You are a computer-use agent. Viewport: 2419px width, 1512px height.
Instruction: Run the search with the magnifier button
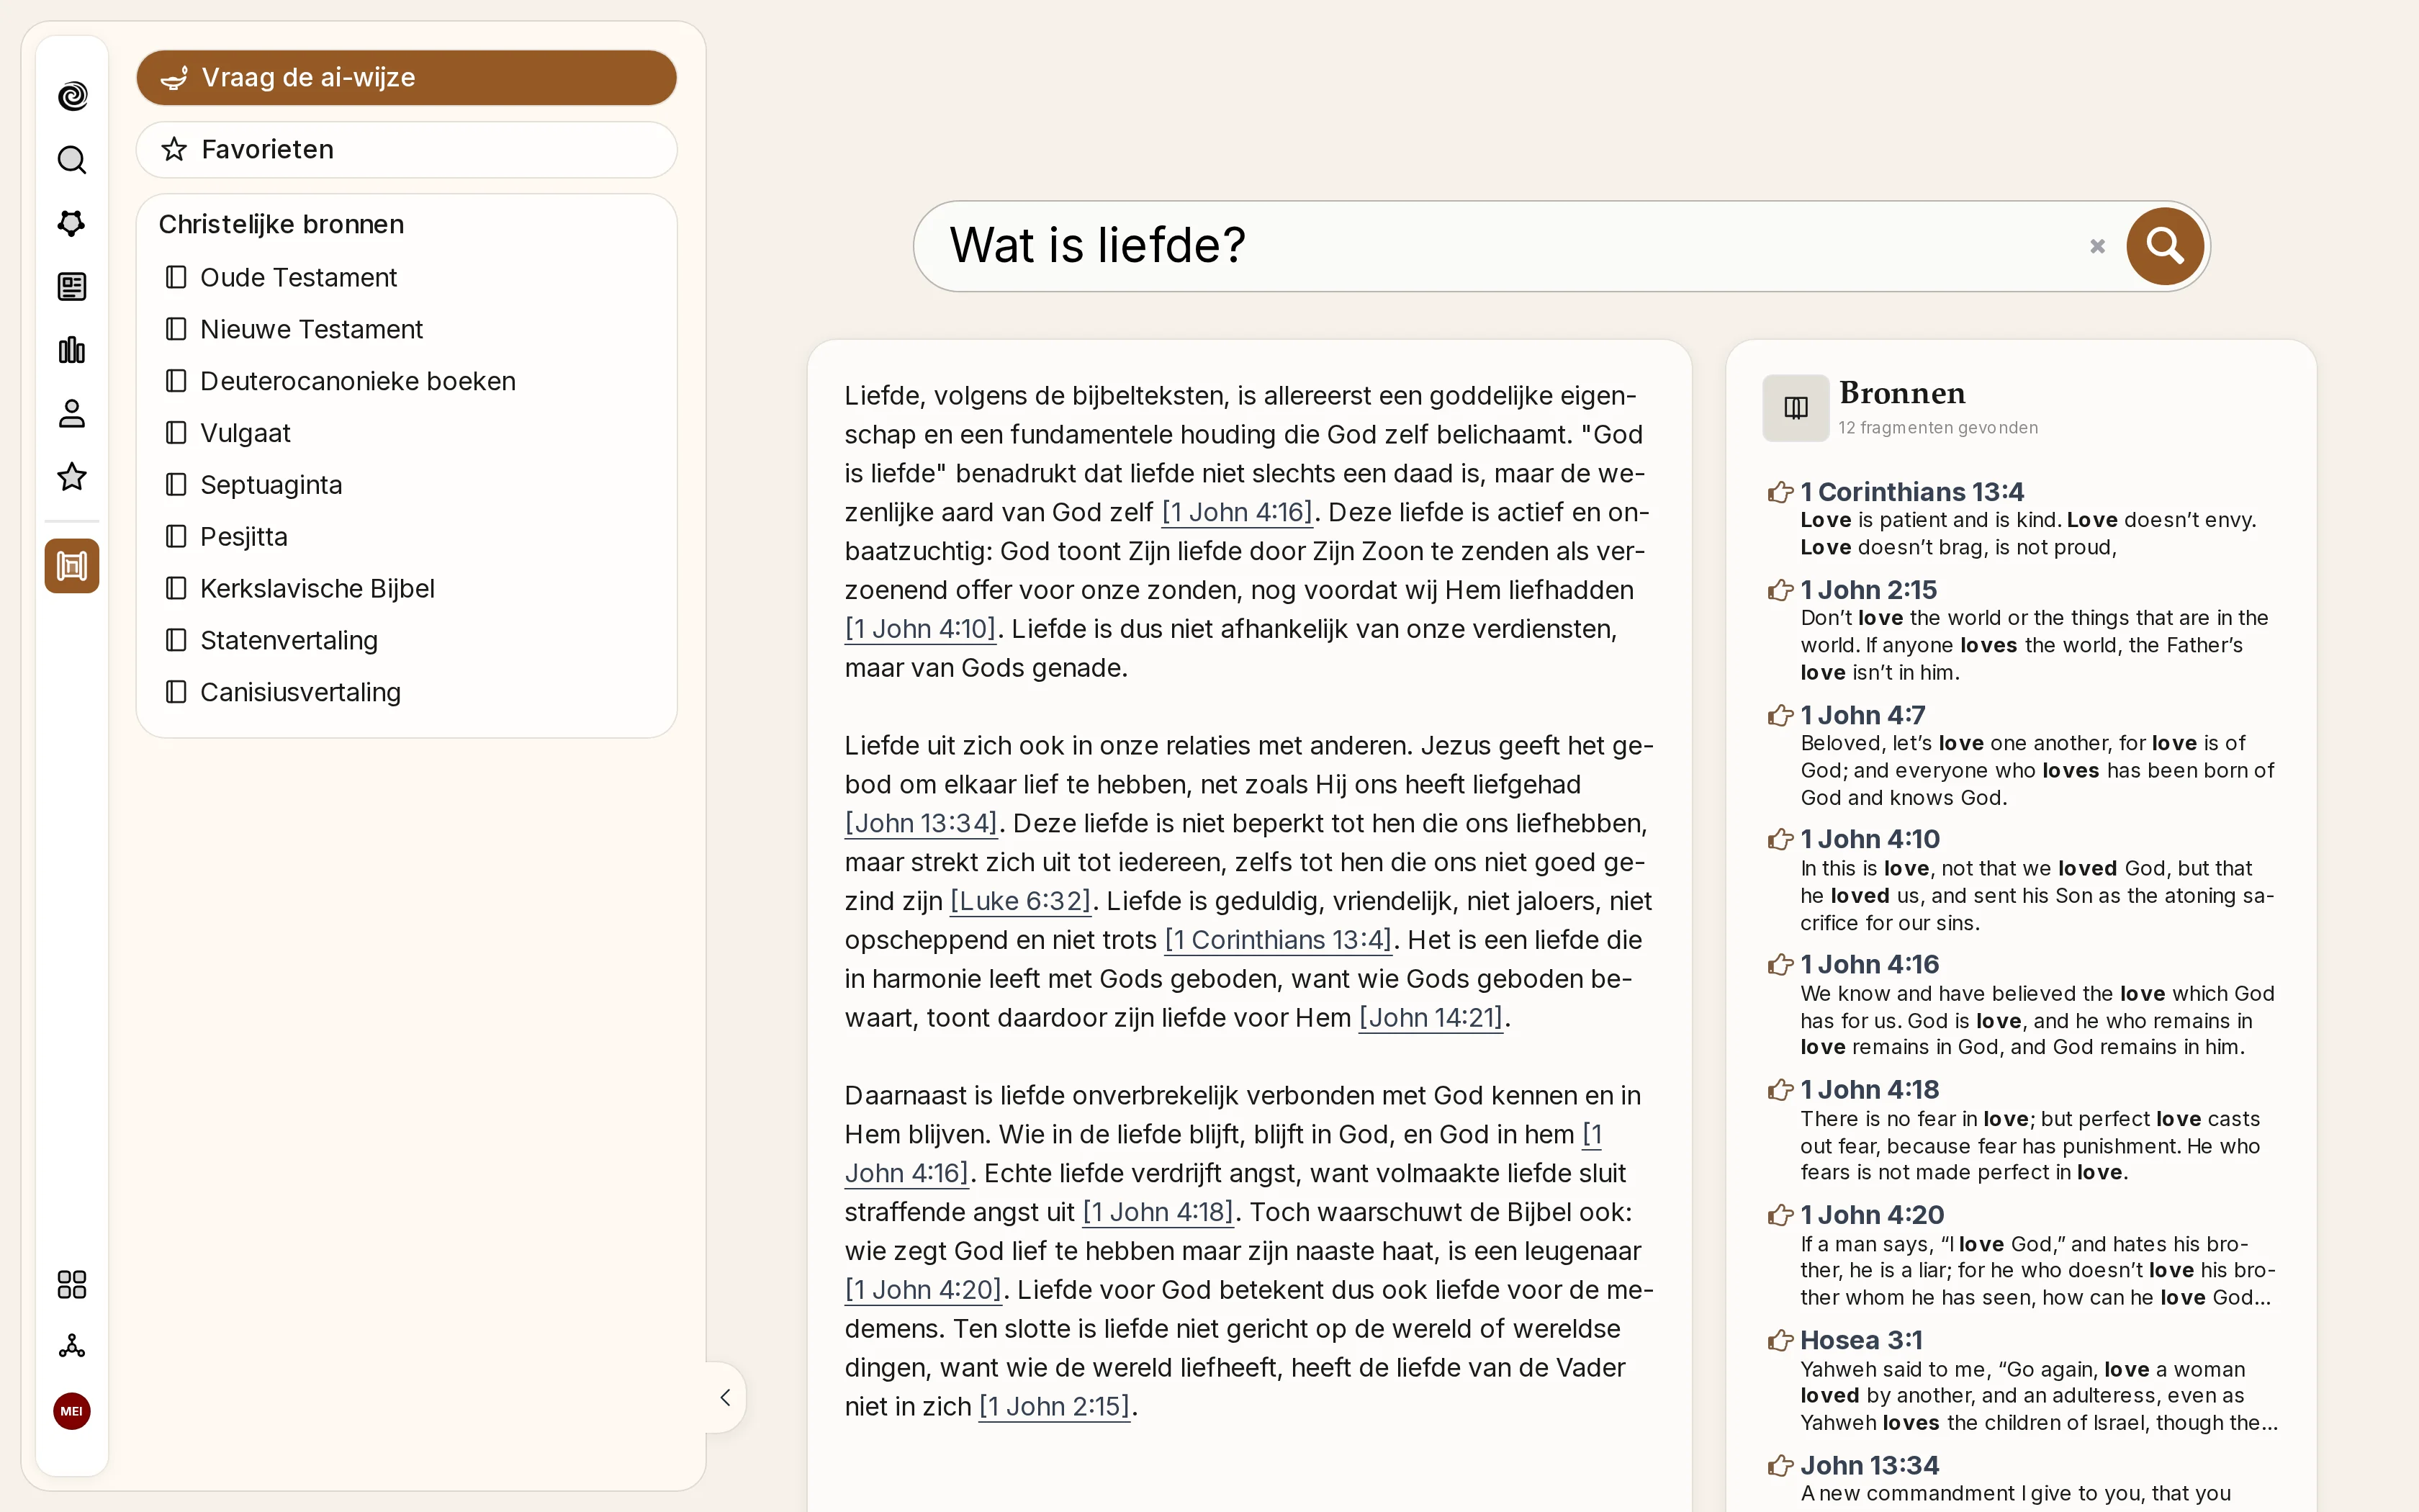(2165, 246)
